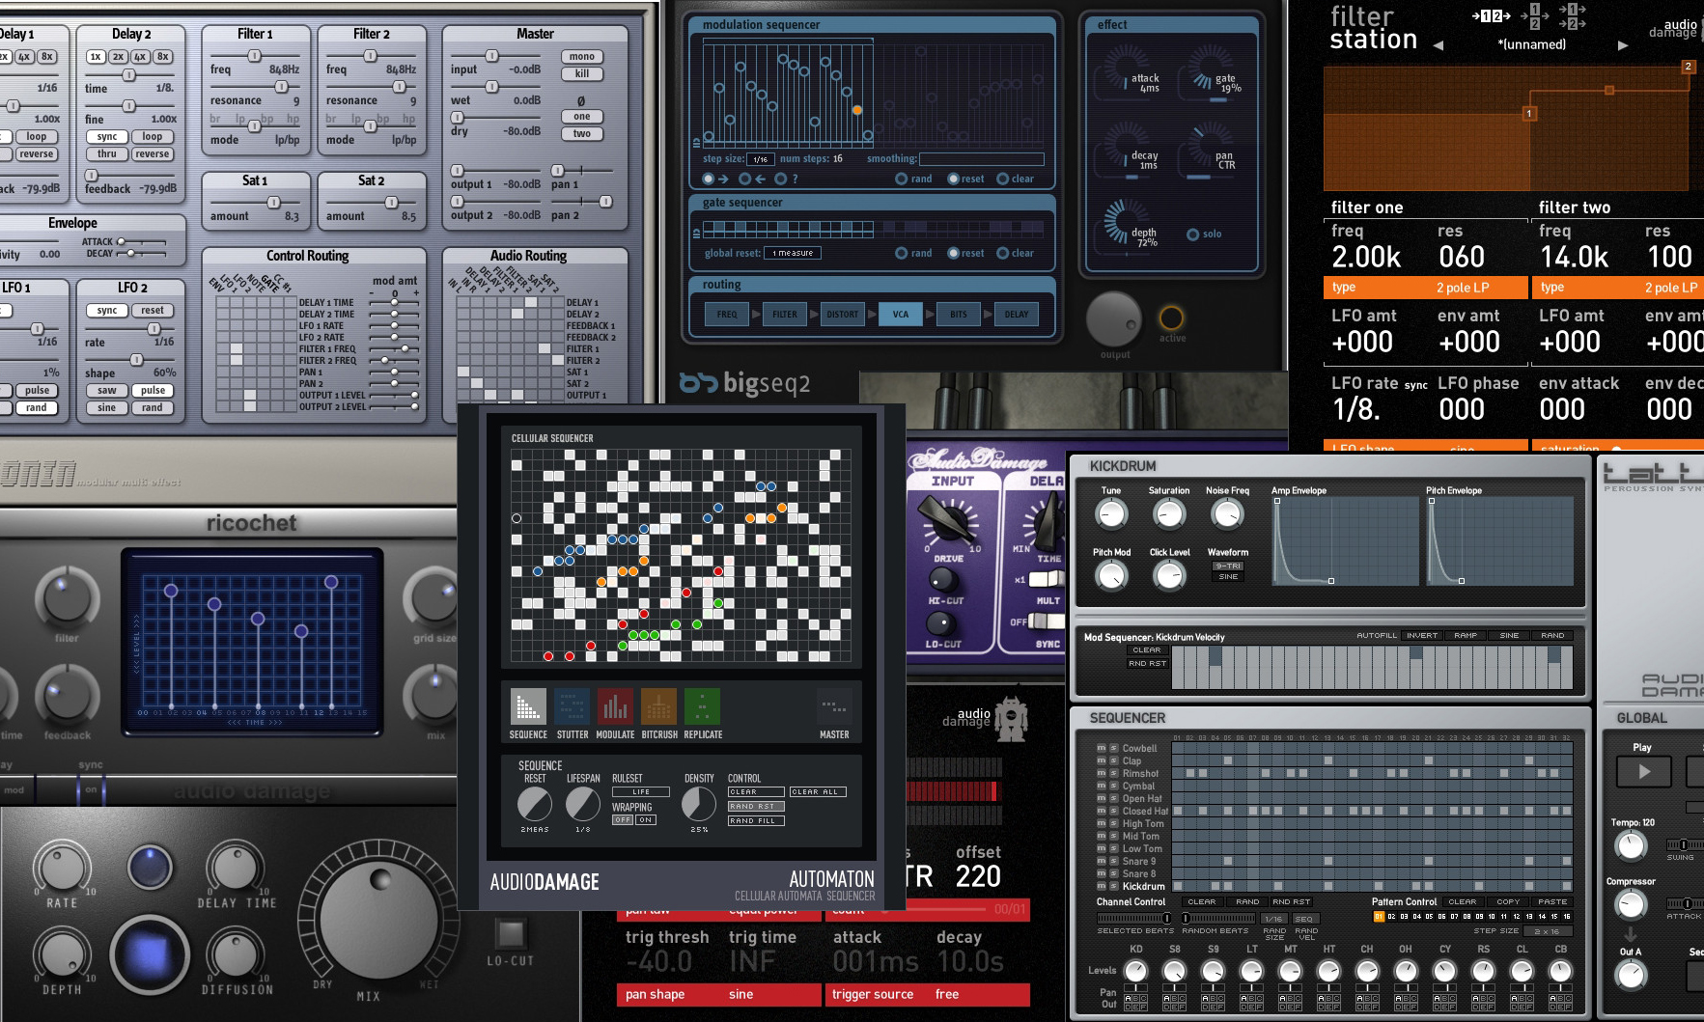The width and height of the screenshot is (1704, 1022).
Task: Open the Master module icon in Automaton
Action: click(834, 707)
